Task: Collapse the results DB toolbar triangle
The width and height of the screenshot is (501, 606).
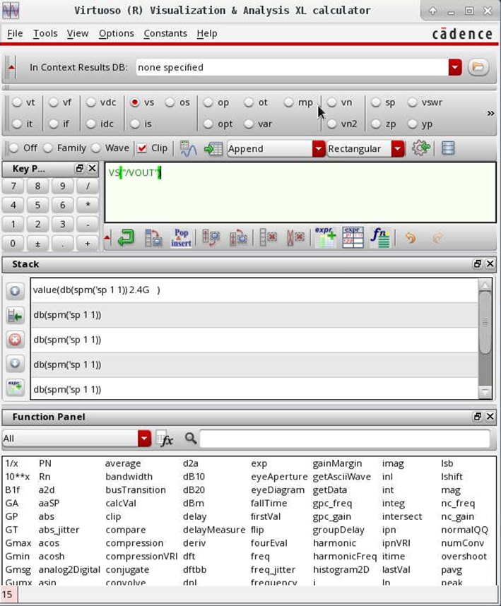Action: (11, 68)
